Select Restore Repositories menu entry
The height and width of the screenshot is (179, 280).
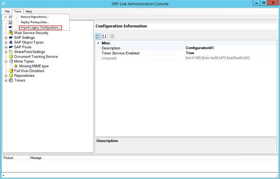35,17
